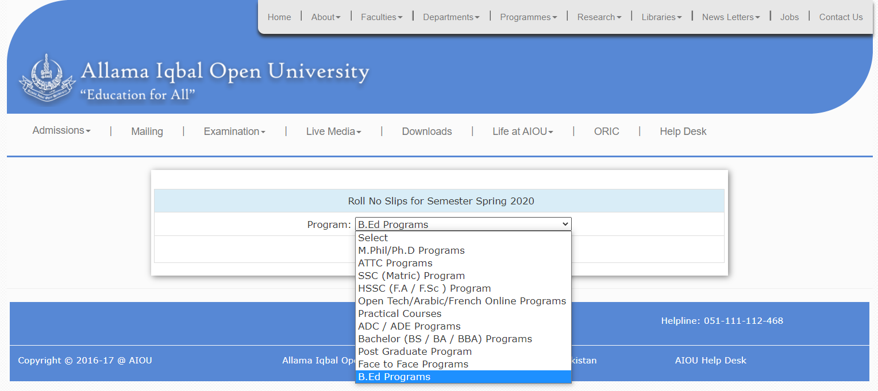878x391 pixels.
Task: Open the Departments dropdown menu
Action: pyautogui.click(x=451, y=17)
